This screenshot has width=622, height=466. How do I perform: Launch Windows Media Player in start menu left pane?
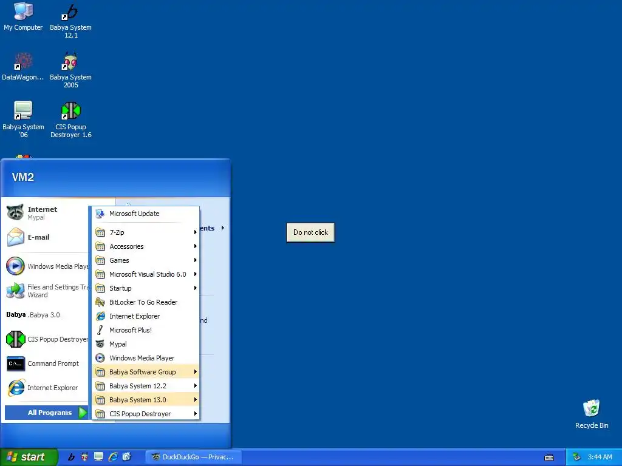pyautogui.click(x=46, y=266)
